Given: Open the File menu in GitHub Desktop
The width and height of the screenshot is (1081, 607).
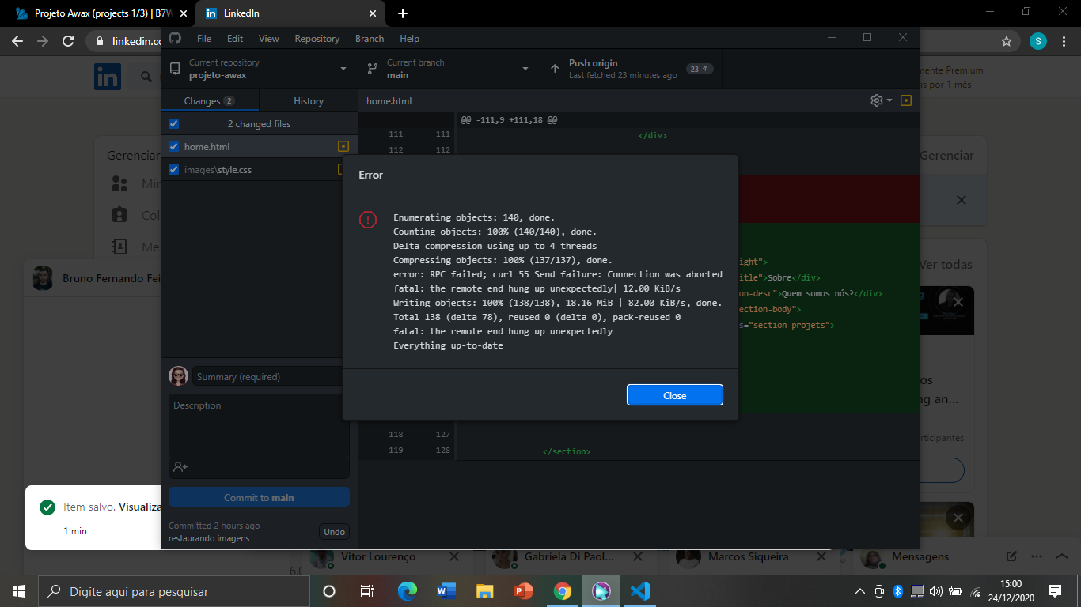Looking at the screenshot, I should click(204, 39).
